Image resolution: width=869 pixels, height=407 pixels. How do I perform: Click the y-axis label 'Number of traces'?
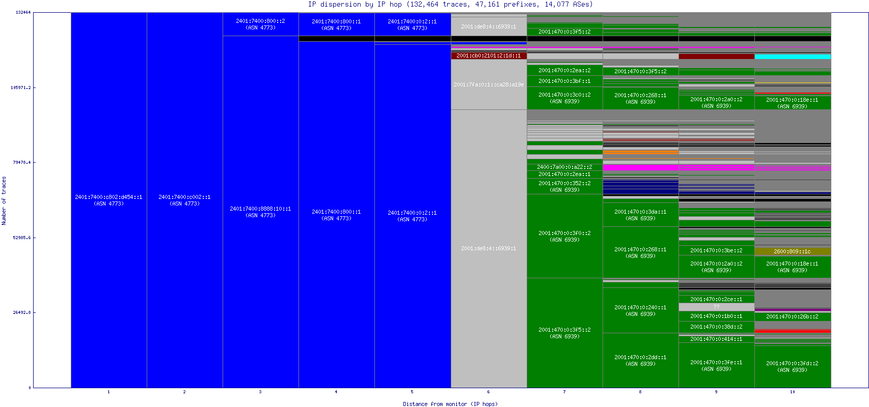pos(4,200)
